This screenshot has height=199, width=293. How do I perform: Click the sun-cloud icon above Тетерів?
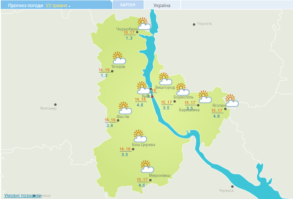pyautogui.click(x=119, y=58)
